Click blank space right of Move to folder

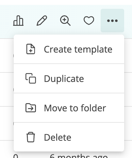115,108
